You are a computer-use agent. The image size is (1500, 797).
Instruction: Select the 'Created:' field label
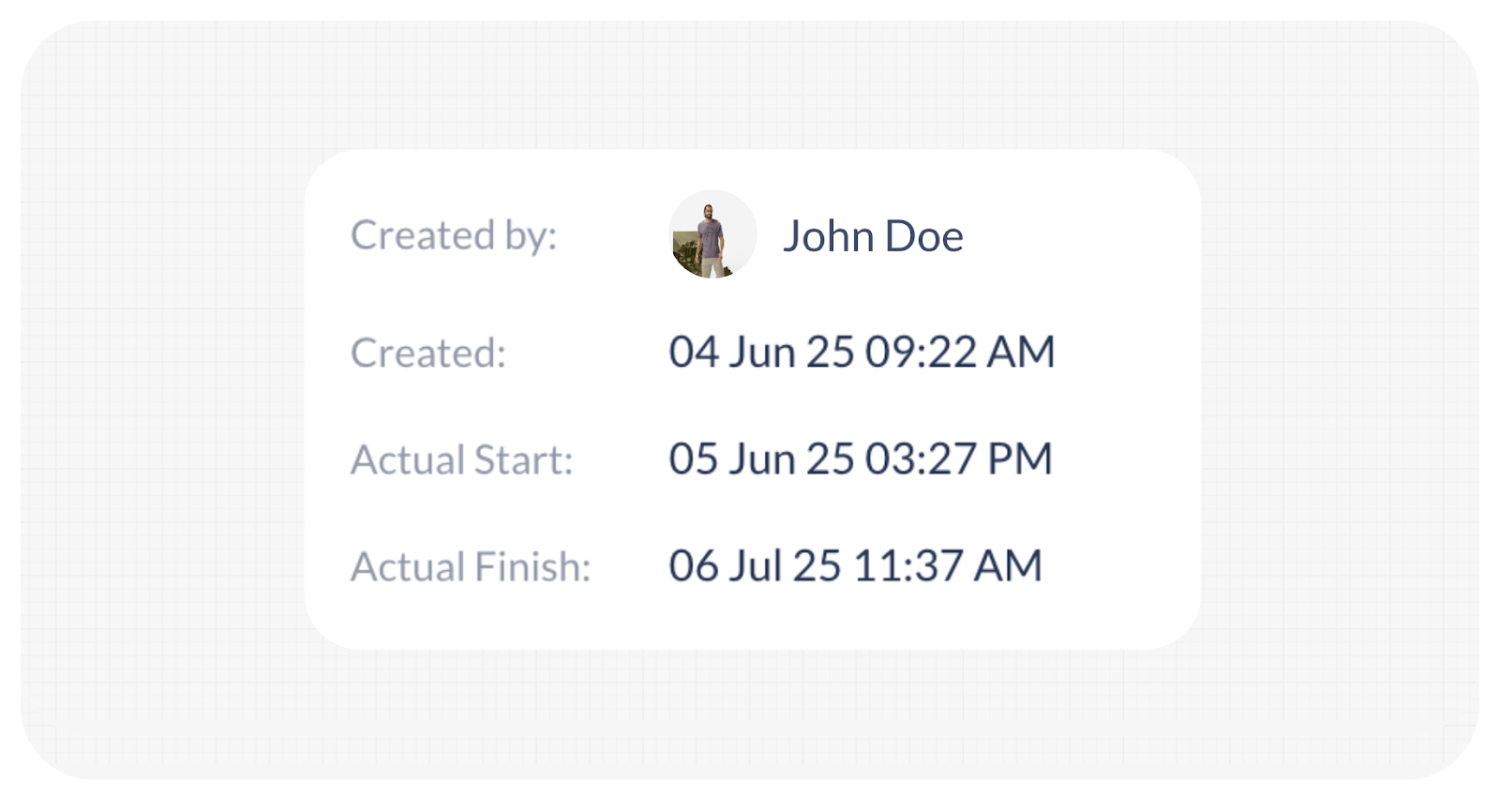point(428,353)
